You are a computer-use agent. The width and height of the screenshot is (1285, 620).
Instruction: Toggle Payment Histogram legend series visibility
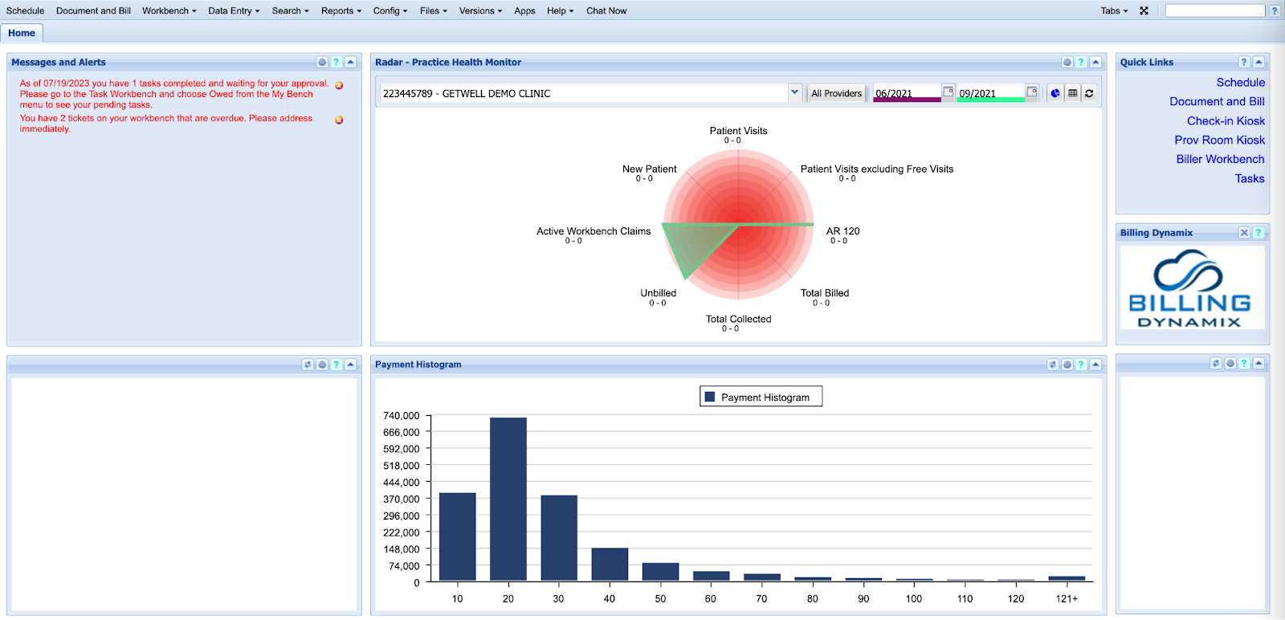tap(761, 397)
